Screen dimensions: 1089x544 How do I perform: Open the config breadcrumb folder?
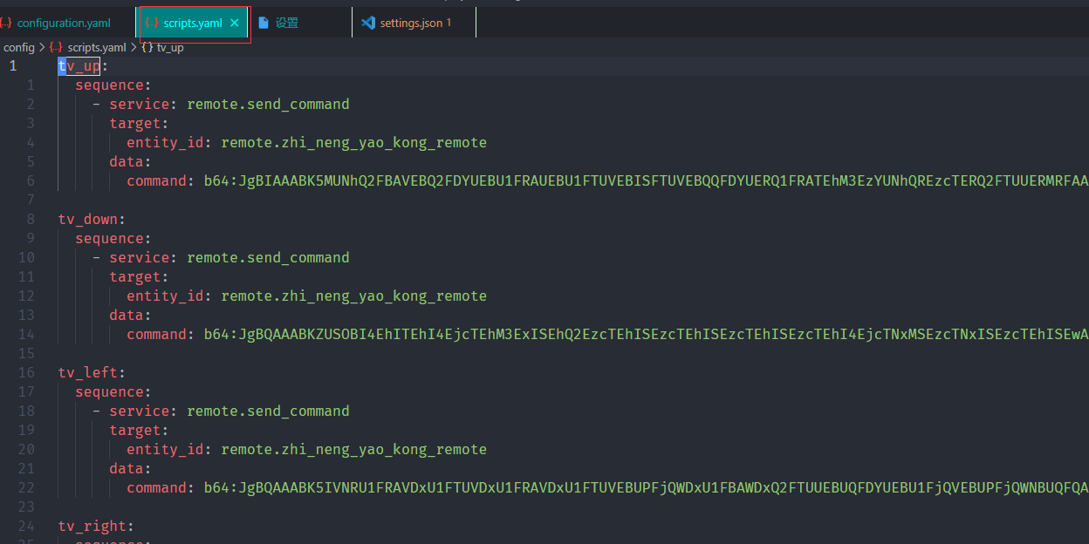(19, 47)
